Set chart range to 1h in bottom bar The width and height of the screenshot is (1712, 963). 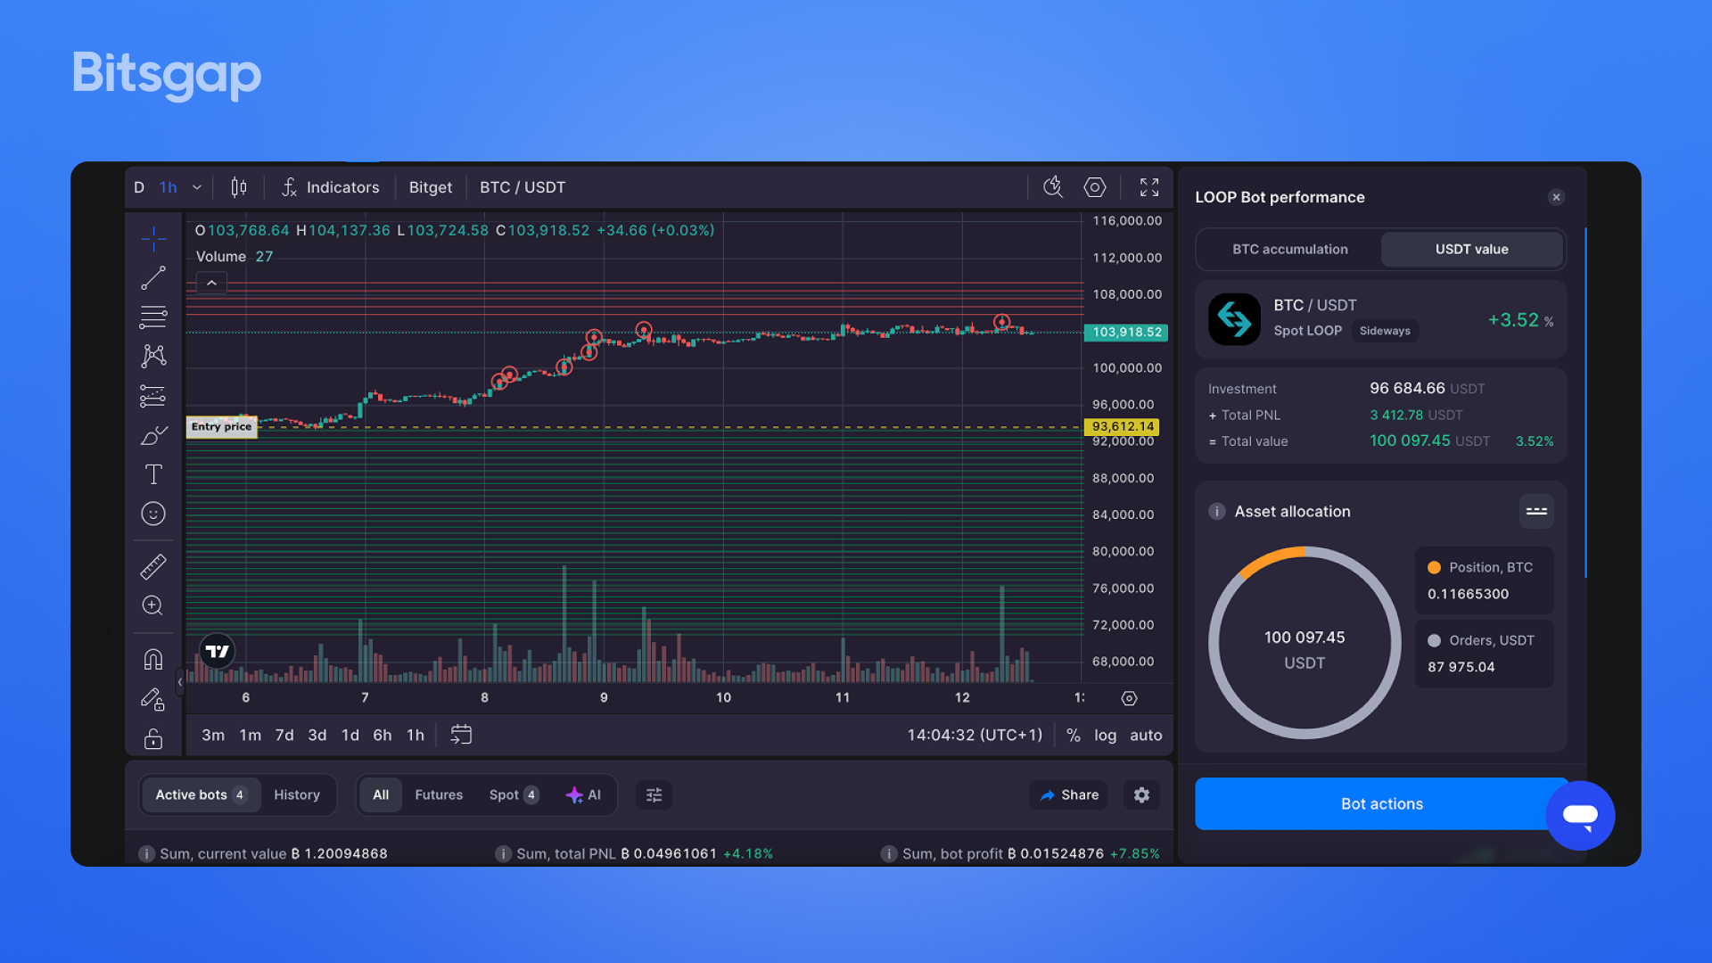pos(416,735)
